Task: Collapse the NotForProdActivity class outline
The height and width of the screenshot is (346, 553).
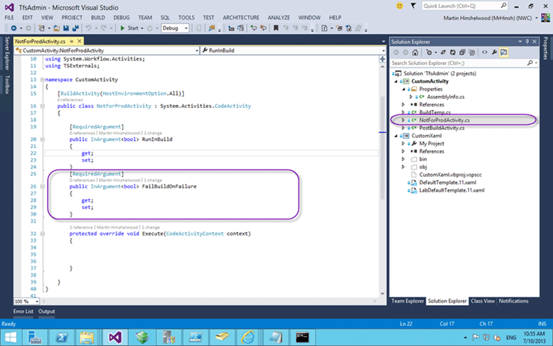Action: point(42,106)
